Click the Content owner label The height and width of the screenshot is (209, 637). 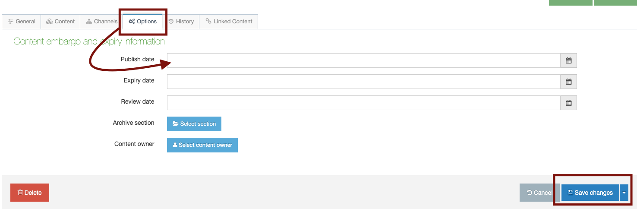point(134,144)
